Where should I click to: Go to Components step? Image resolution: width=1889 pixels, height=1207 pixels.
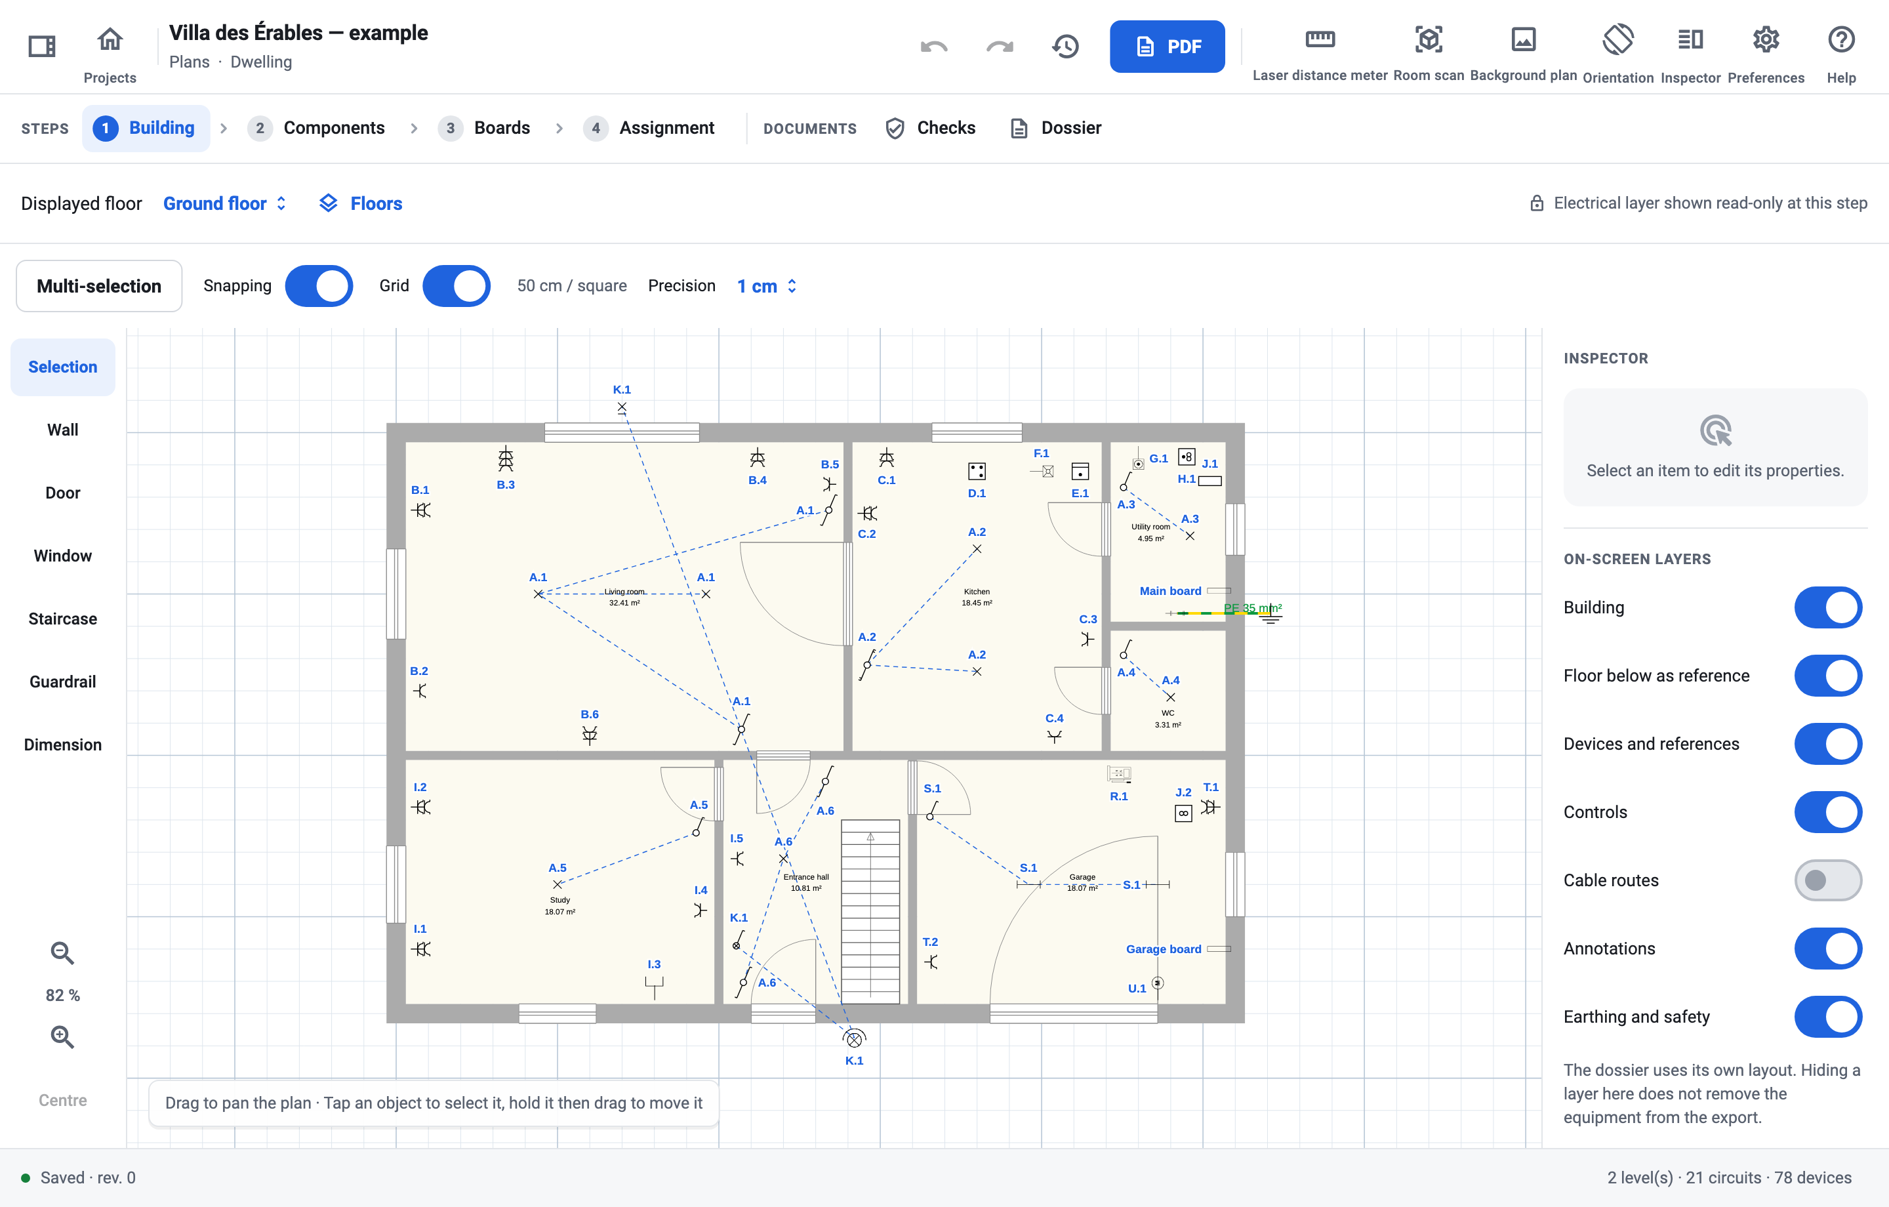click(315, 128)
